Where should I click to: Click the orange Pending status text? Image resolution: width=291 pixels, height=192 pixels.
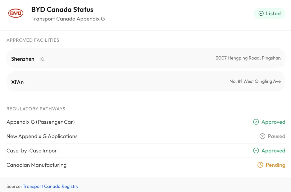coord(275,165)
